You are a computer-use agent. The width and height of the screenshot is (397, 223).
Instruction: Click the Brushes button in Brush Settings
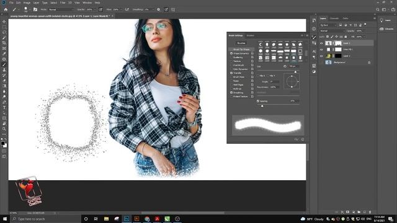[241, 43]
